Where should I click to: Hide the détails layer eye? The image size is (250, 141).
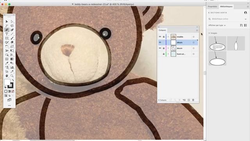click(x=160, y=43)
